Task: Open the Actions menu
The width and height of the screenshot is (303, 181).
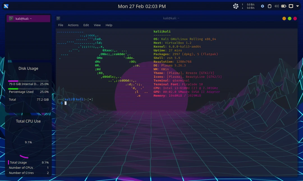Action: pos(73,25)
